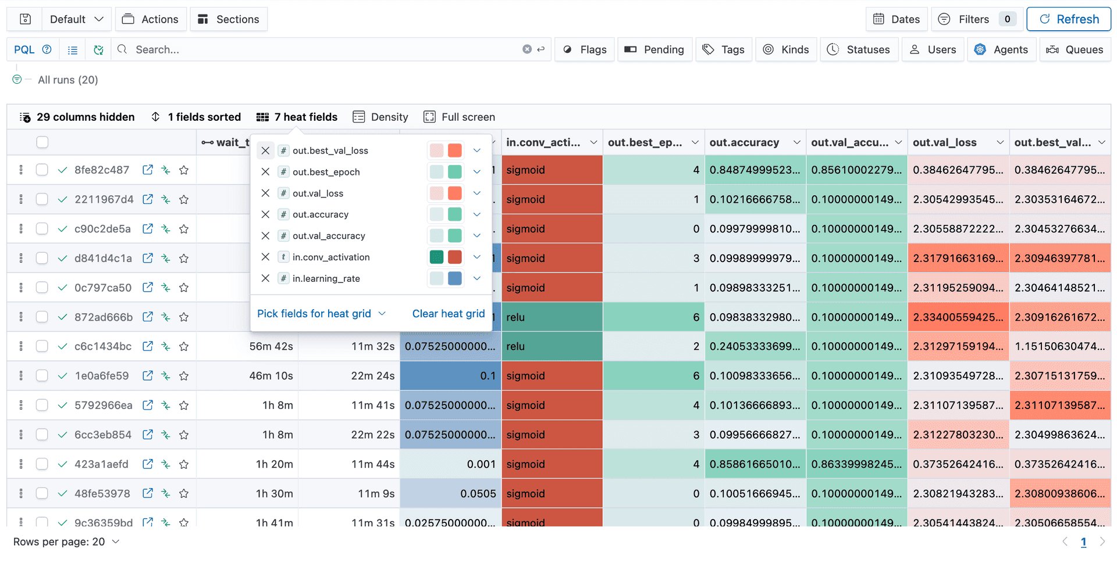1117x570 pixels.
Task: Open the Default view dropdown
Action: click(x=76, y=19)
